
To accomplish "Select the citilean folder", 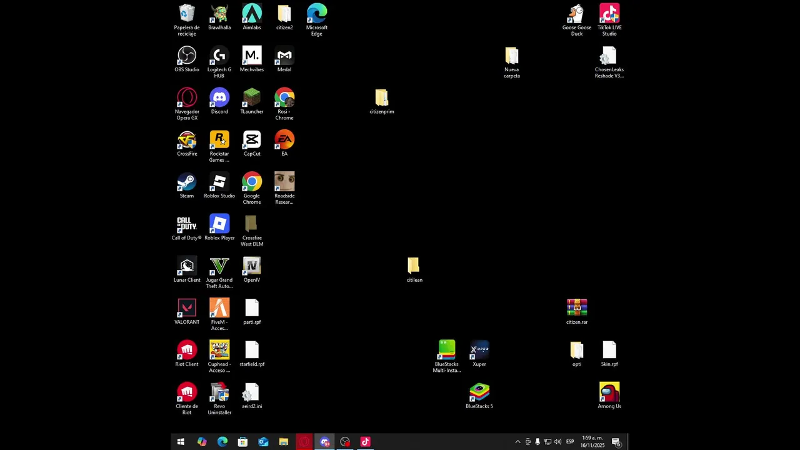I will point(414,269).
